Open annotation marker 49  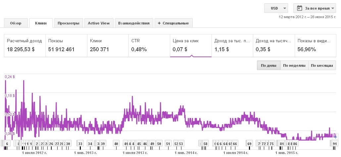(152, 143)
